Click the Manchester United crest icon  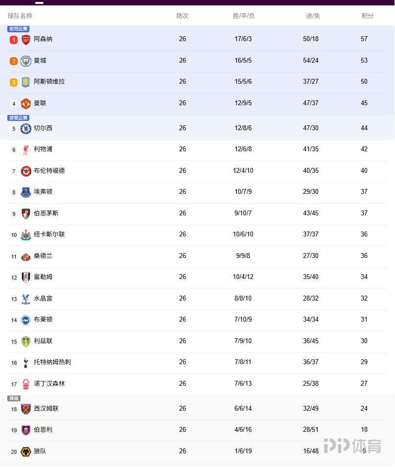tap(26, 104)
